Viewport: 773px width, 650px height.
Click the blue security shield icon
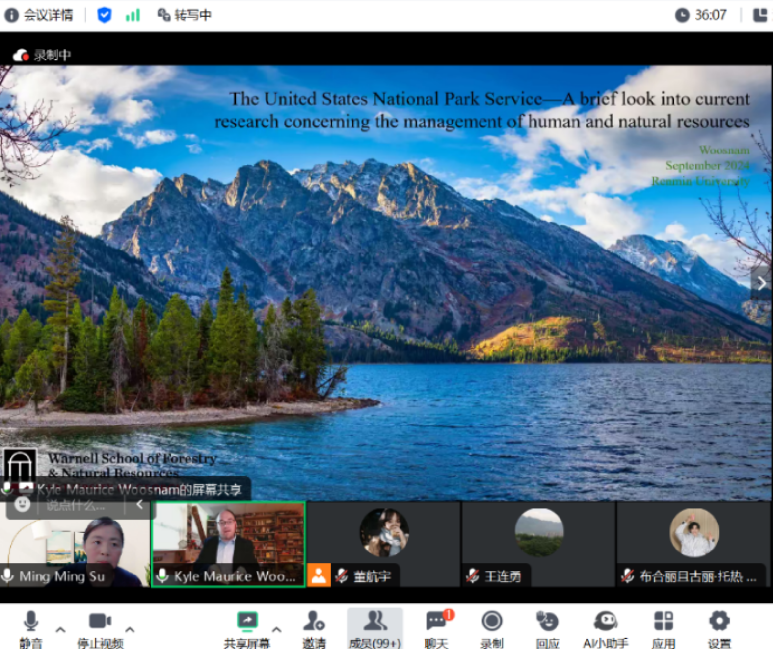coord(104,15)
